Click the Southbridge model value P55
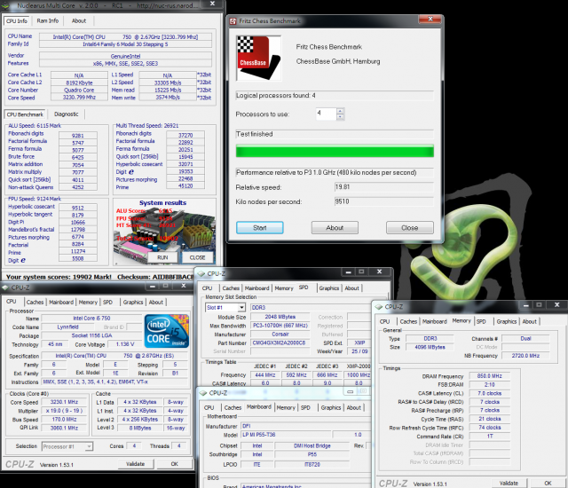This screenshot has width=568, height=488. point(312,454)
